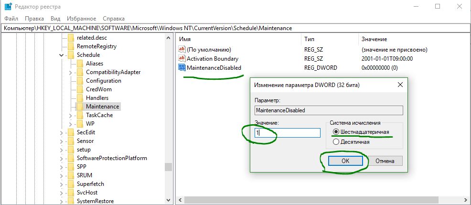Open the Правка menu

click(34, 19)
